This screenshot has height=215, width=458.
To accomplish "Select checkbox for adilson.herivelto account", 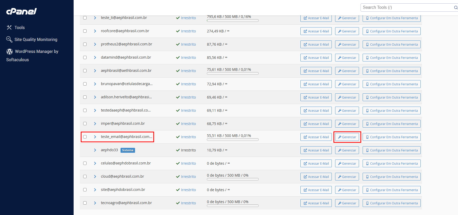I will [x=85, y=97].
